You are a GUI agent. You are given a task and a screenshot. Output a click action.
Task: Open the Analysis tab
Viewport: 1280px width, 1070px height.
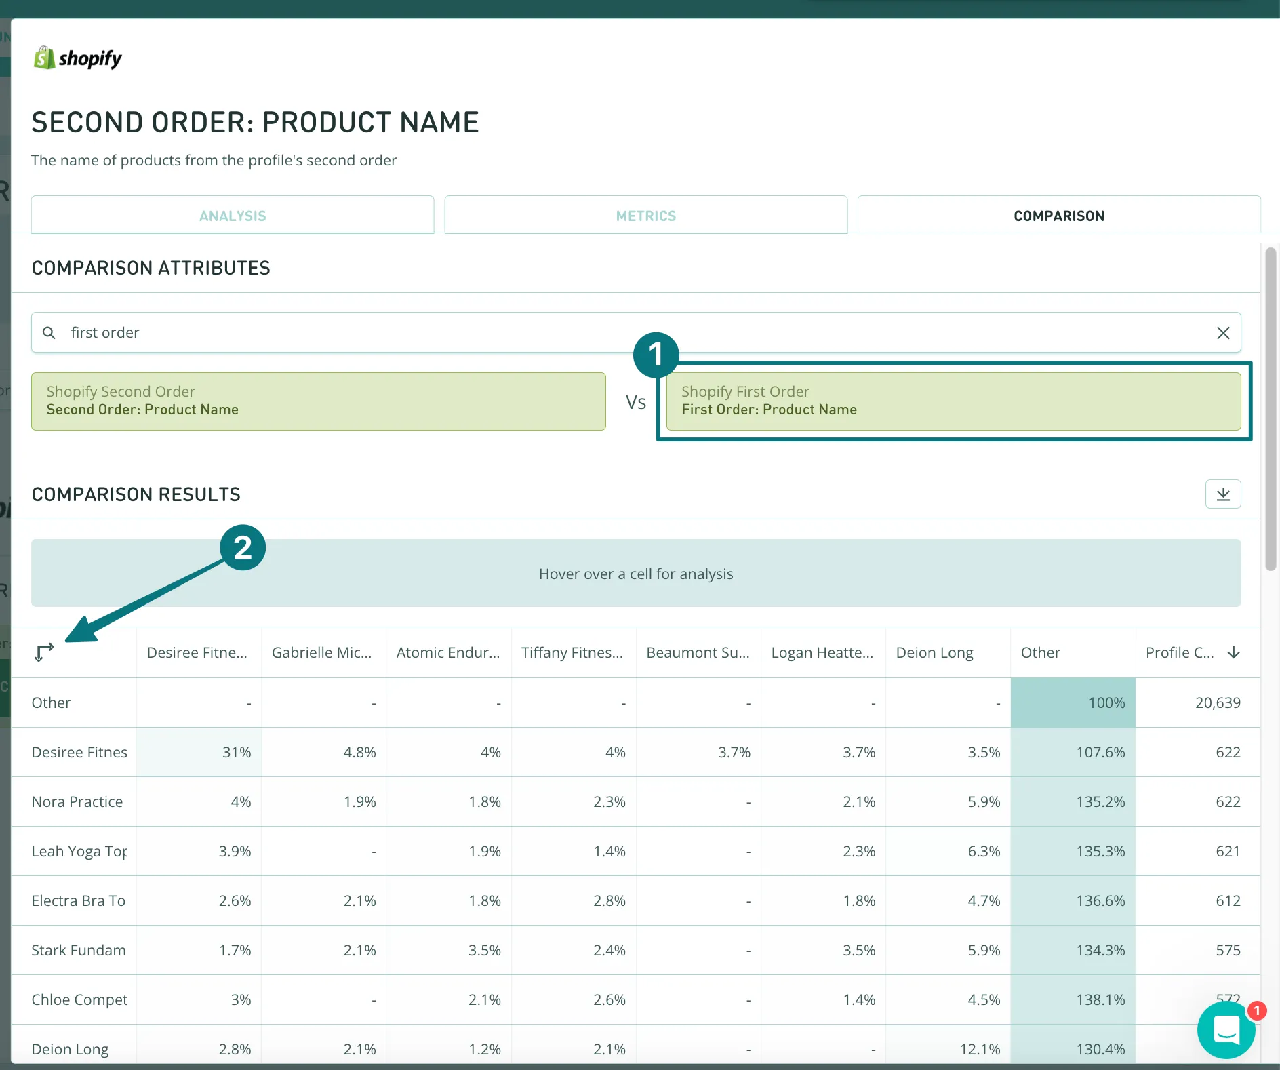point(233,216)
